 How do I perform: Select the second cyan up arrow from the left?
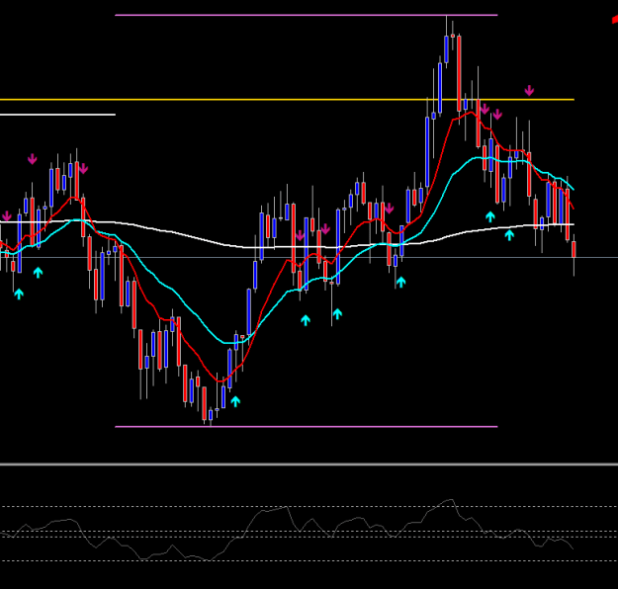(x=38, y=272)
